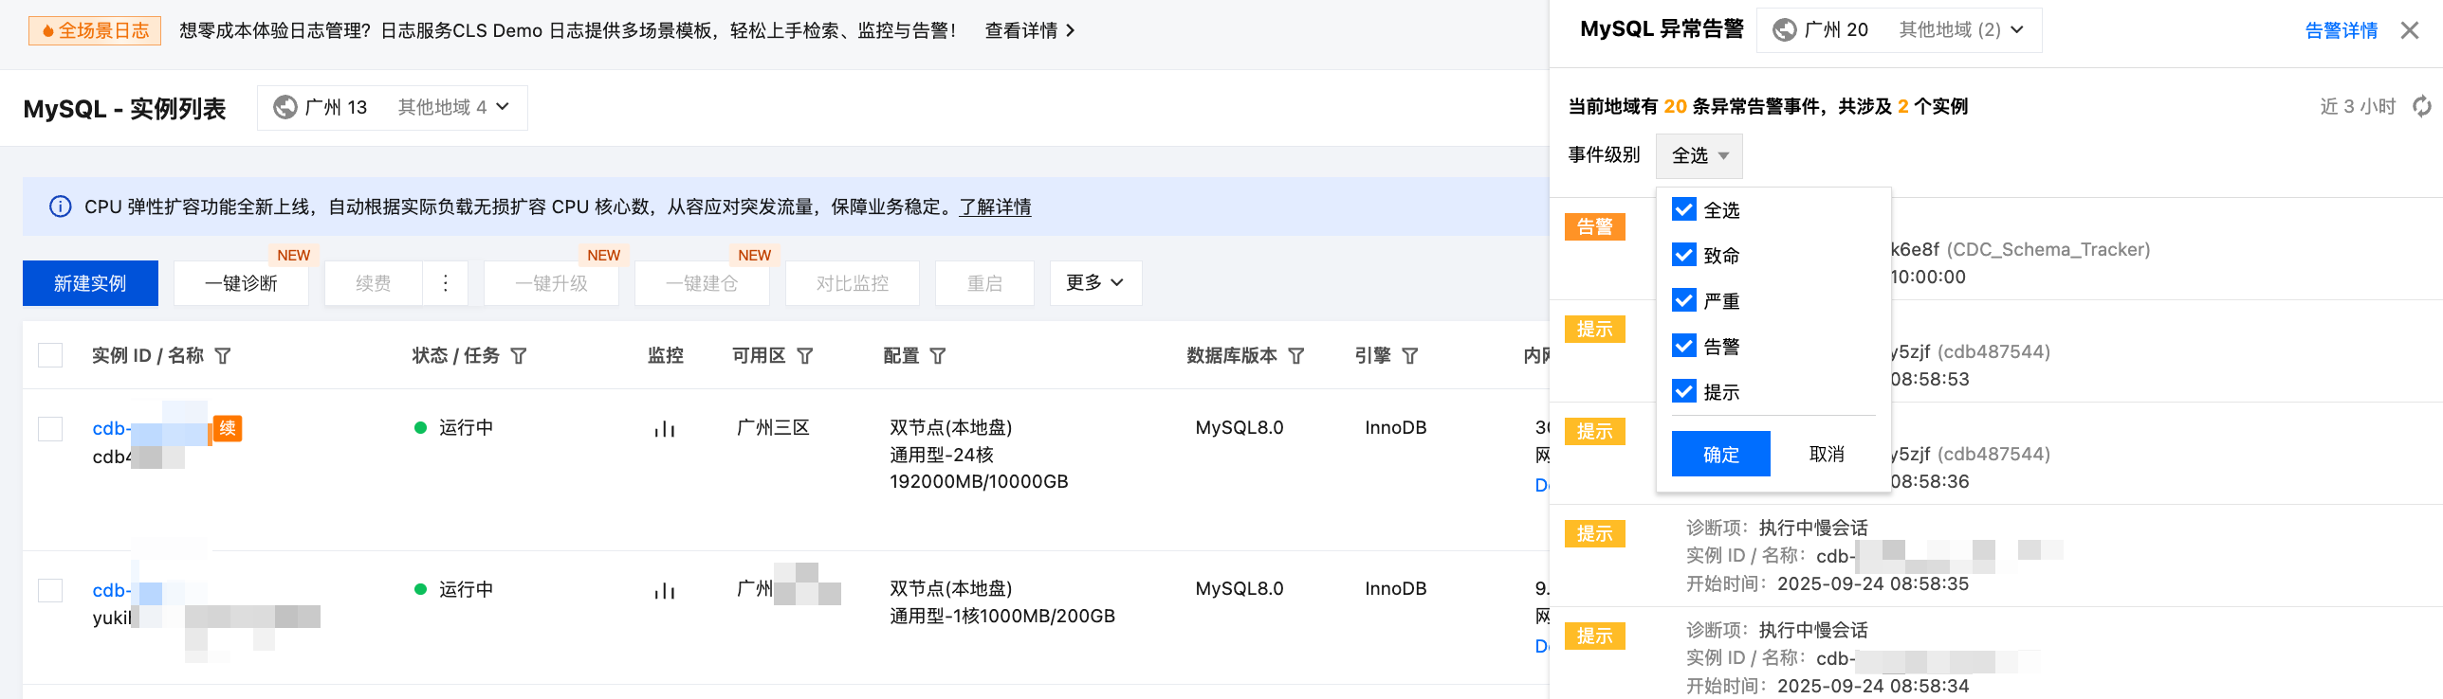Confirm event level selection with 确定
This screenshot has height=699, width=2443.
click(1720, 454)
